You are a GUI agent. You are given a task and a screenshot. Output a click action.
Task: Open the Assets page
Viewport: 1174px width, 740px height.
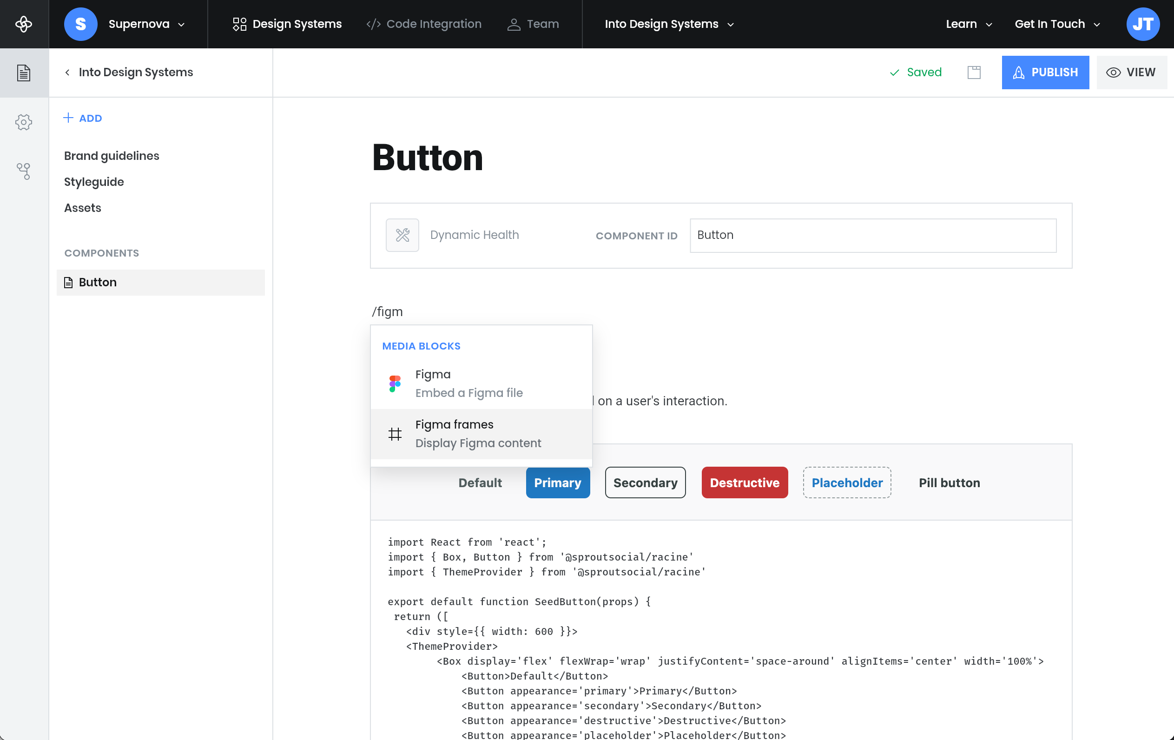[x=83, y=208]
